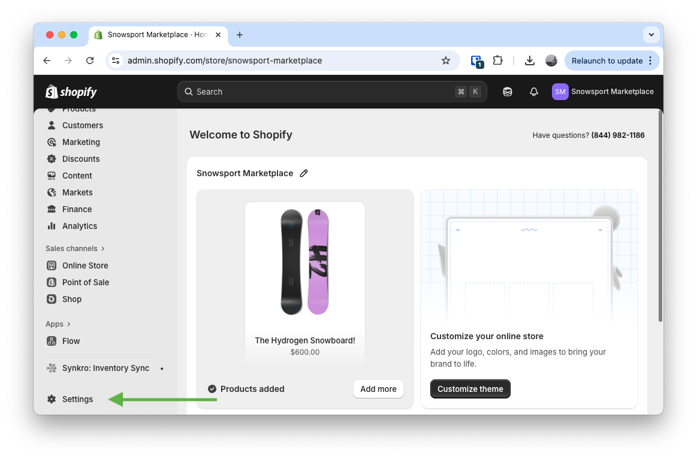Select the Snowsport Marketplace browser tab
The width and height of the screenshot is (697, 459).
[158, 35]
